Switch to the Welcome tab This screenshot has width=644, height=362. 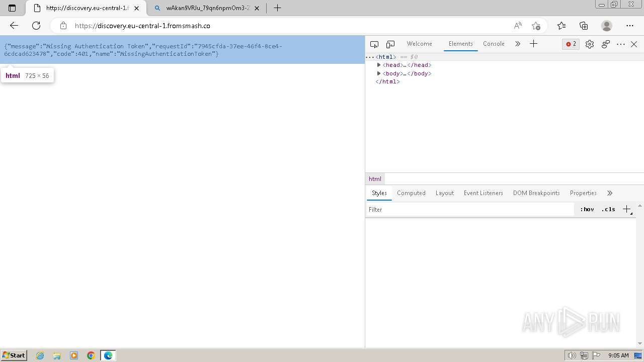tap(420, 44)
